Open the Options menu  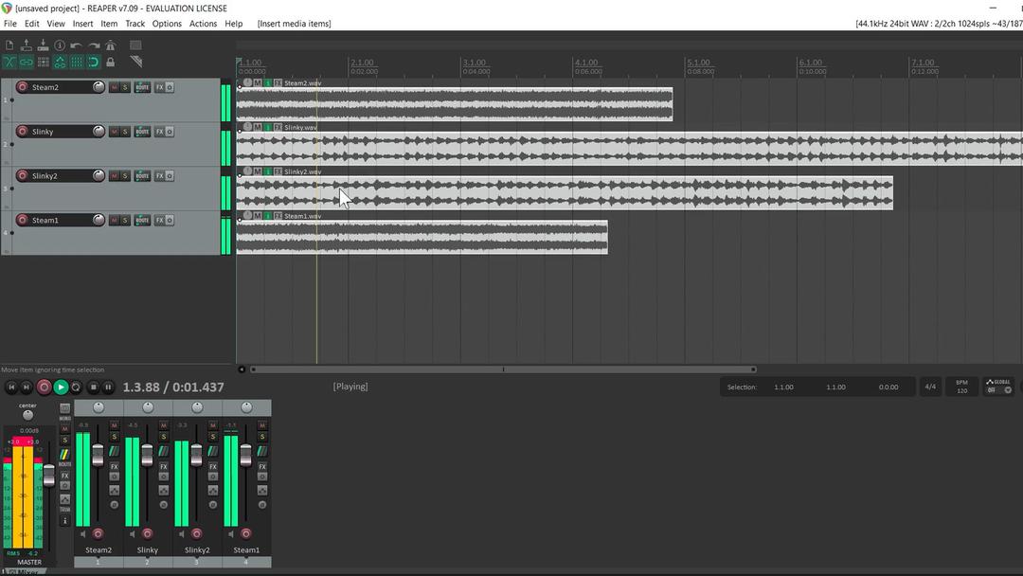coord(167,24)
